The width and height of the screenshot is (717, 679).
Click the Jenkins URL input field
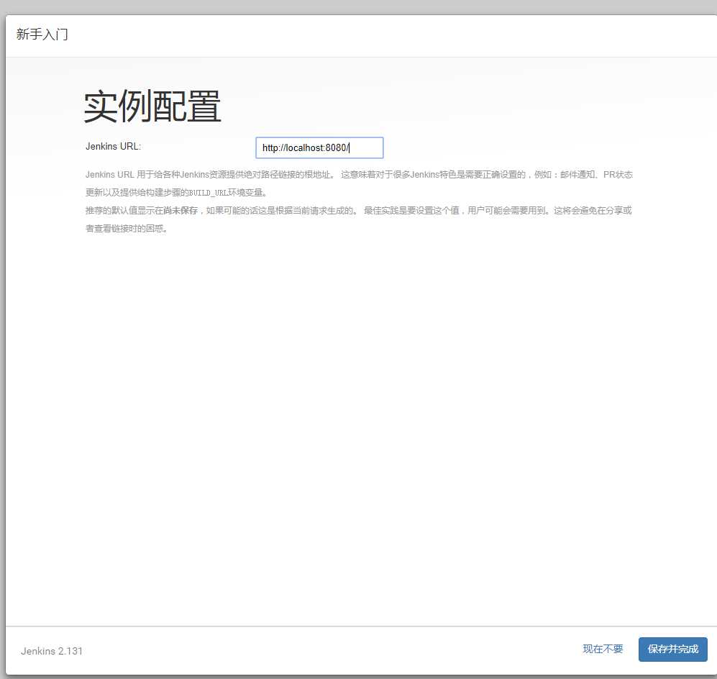[319, 147]
